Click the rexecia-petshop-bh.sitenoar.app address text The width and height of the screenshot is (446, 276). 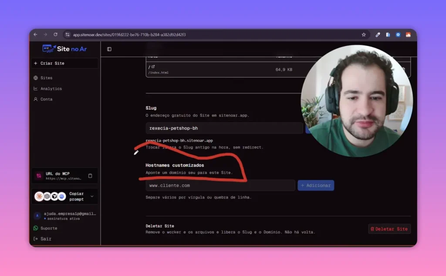tap(179, 141)
